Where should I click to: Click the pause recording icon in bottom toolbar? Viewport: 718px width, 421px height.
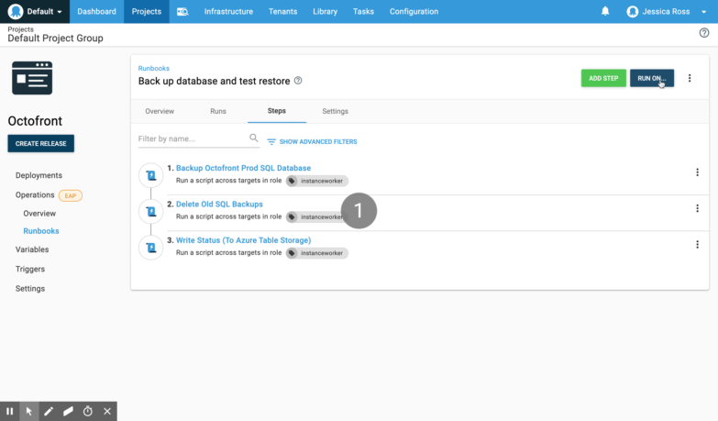pos(9,412)
